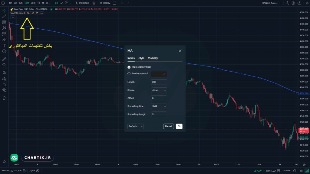The image size is (310, 174).
Task: Toggle MA 200 indicator visibility eye
Action: 28,13
